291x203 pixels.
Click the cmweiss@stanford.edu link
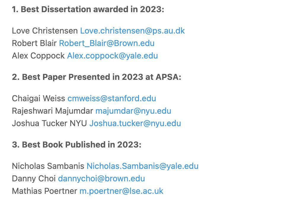click(x=112, y=99)
